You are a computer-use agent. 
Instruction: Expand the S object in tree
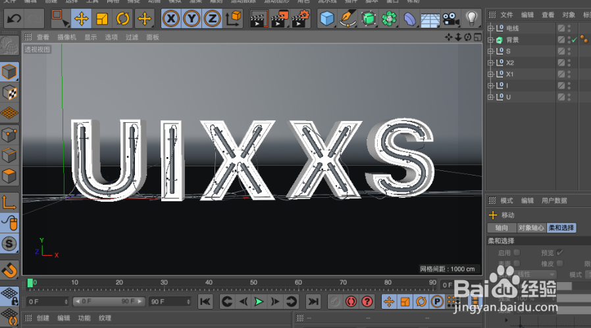(490, 51)
